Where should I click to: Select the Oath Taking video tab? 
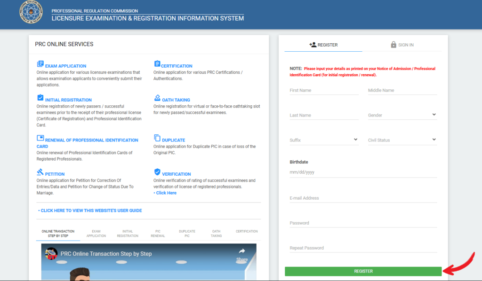point(216,234)
